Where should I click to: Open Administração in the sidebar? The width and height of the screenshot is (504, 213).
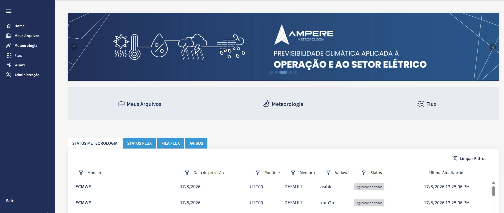[23, 75]
